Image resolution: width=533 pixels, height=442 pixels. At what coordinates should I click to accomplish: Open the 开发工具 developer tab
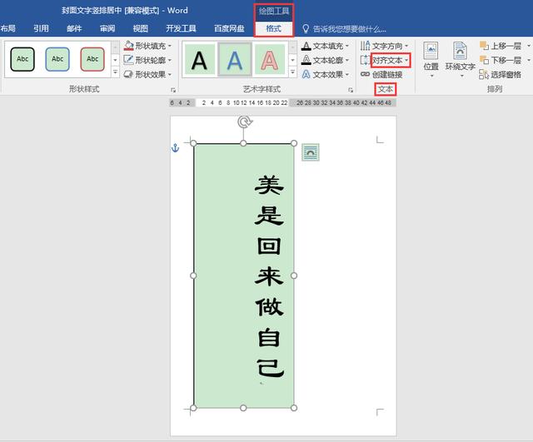182,28
